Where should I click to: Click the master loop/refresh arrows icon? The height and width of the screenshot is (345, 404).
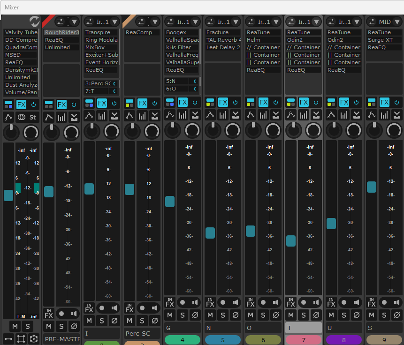click(34, 22)
